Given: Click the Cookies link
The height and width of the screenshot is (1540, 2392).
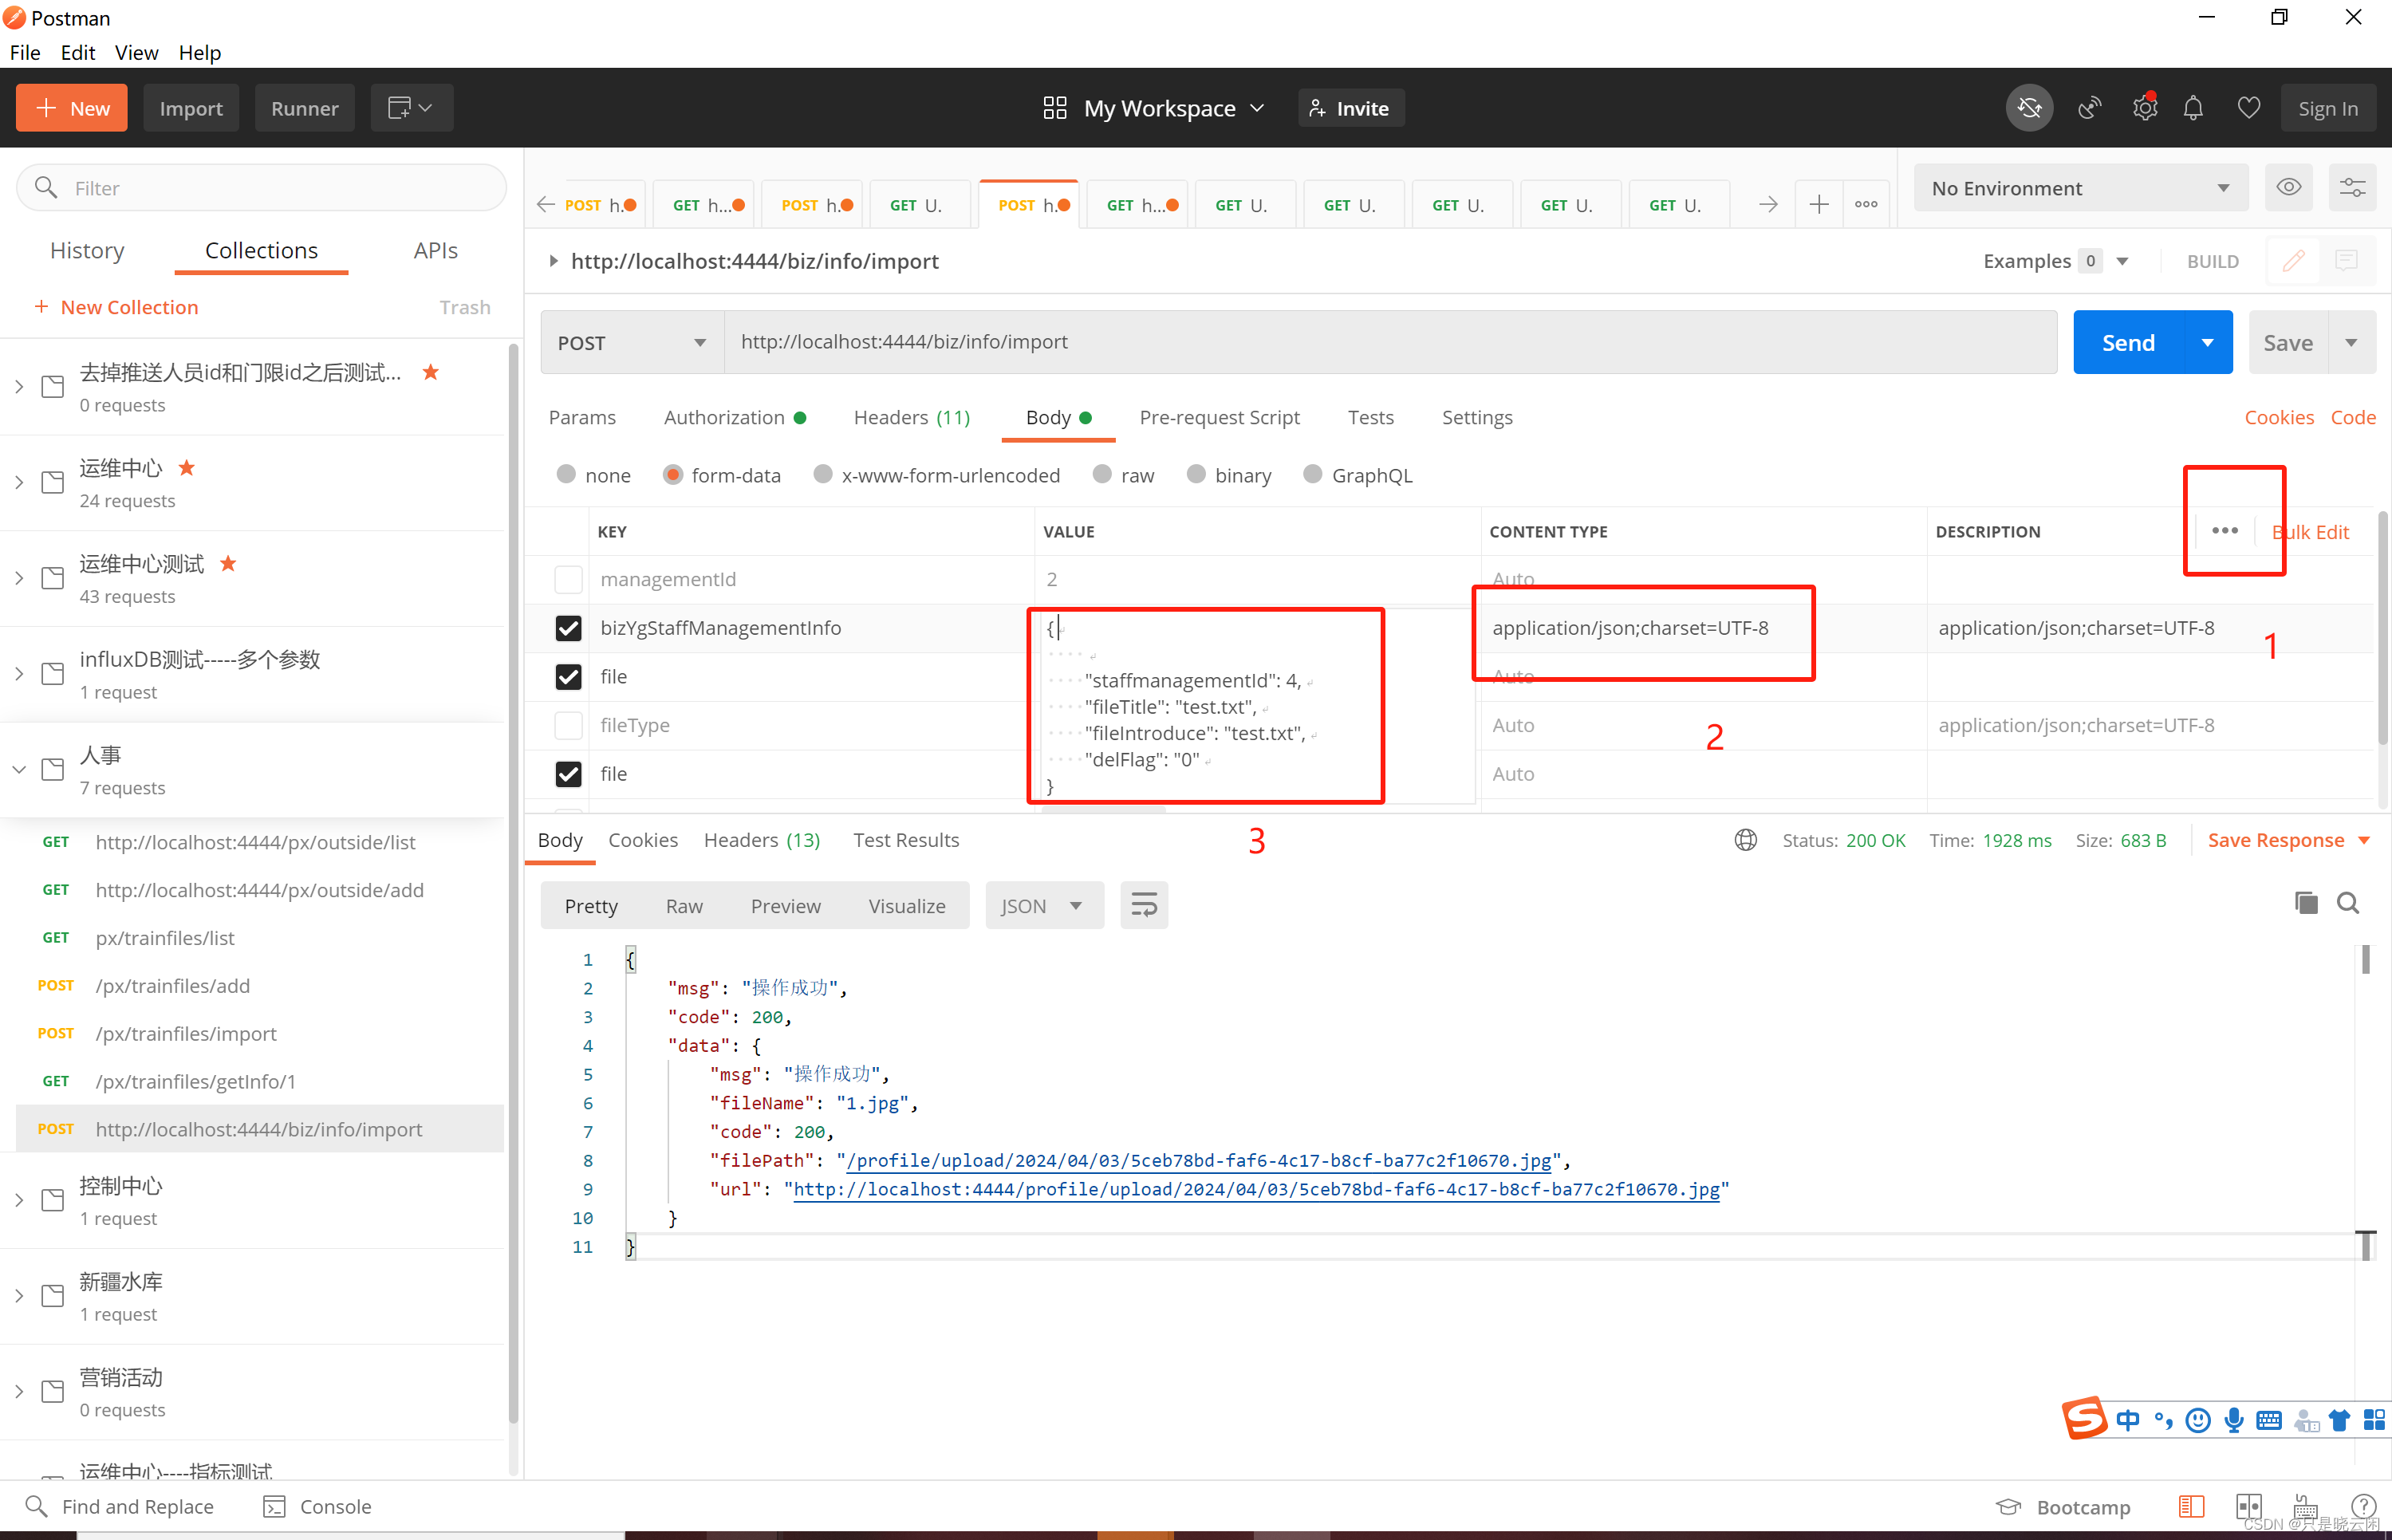Looking at the screenshot, I should tap(2278, 418).
